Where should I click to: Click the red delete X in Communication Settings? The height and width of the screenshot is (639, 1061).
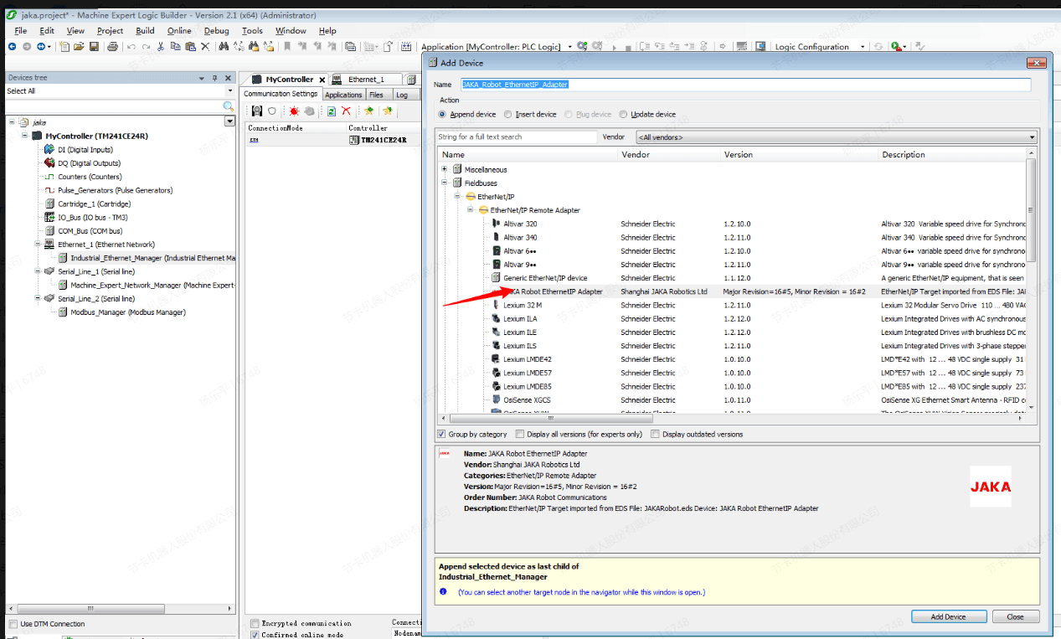tap(346, 111)
